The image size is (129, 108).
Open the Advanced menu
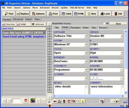[x=45, y=8]
